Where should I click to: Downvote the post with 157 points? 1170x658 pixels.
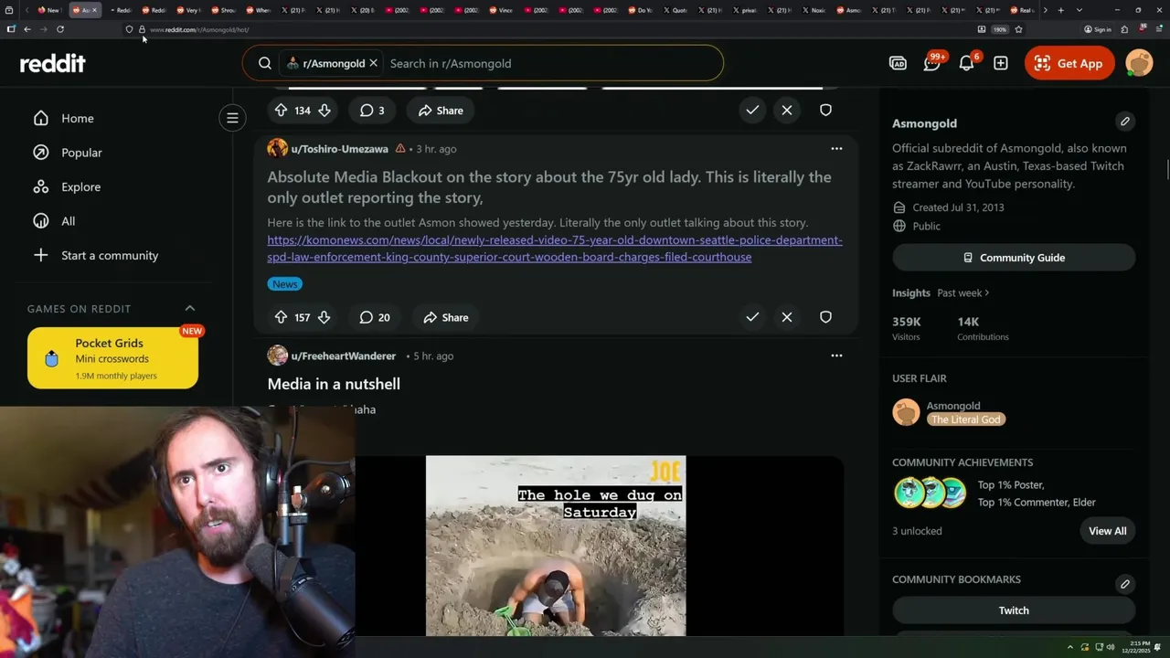coord(324,317)
